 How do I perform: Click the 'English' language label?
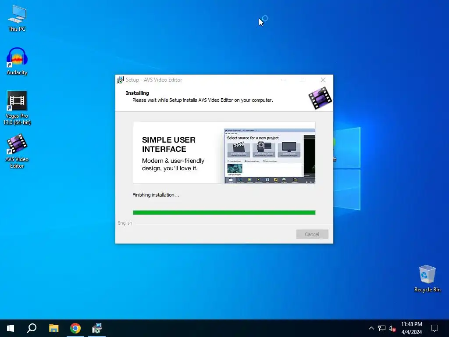[x=125, y=223]
